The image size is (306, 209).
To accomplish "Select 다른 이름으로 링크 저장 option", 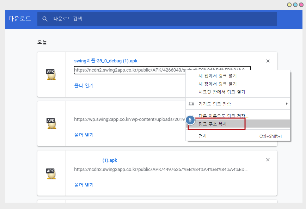I will pyautogui.click(x=224, y=116).
